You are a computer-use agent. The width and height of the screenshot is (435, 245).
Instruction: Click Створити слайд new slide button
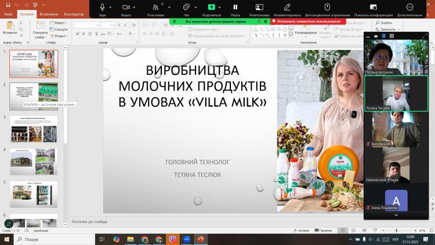(40, 30)
